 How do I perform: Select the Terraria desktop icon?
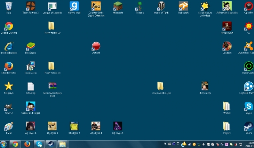point(140,6)
